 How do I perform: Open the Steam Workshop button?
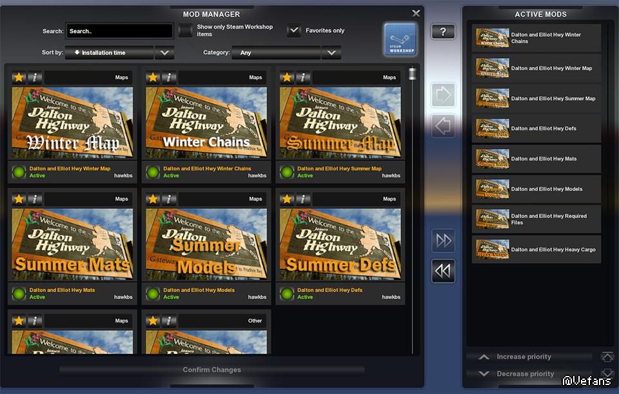coord(400,39)
